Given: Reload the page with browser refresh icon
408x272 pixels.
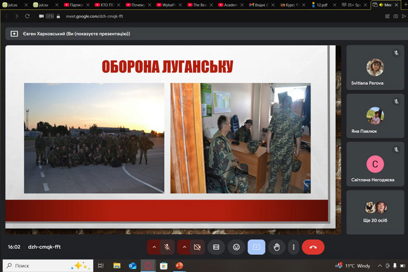Looking at the screenshot, I should point(27,16).
